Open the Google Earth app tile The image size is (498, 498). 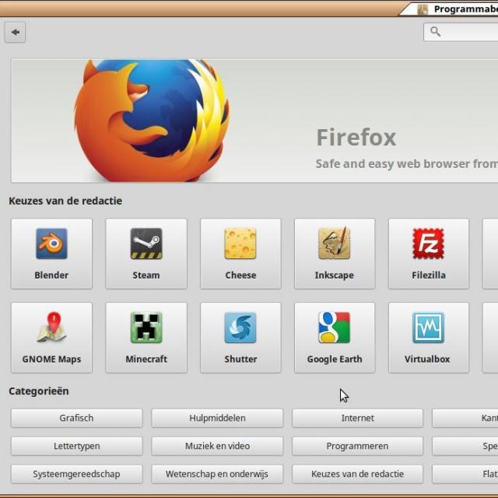[x=335, y=337]
